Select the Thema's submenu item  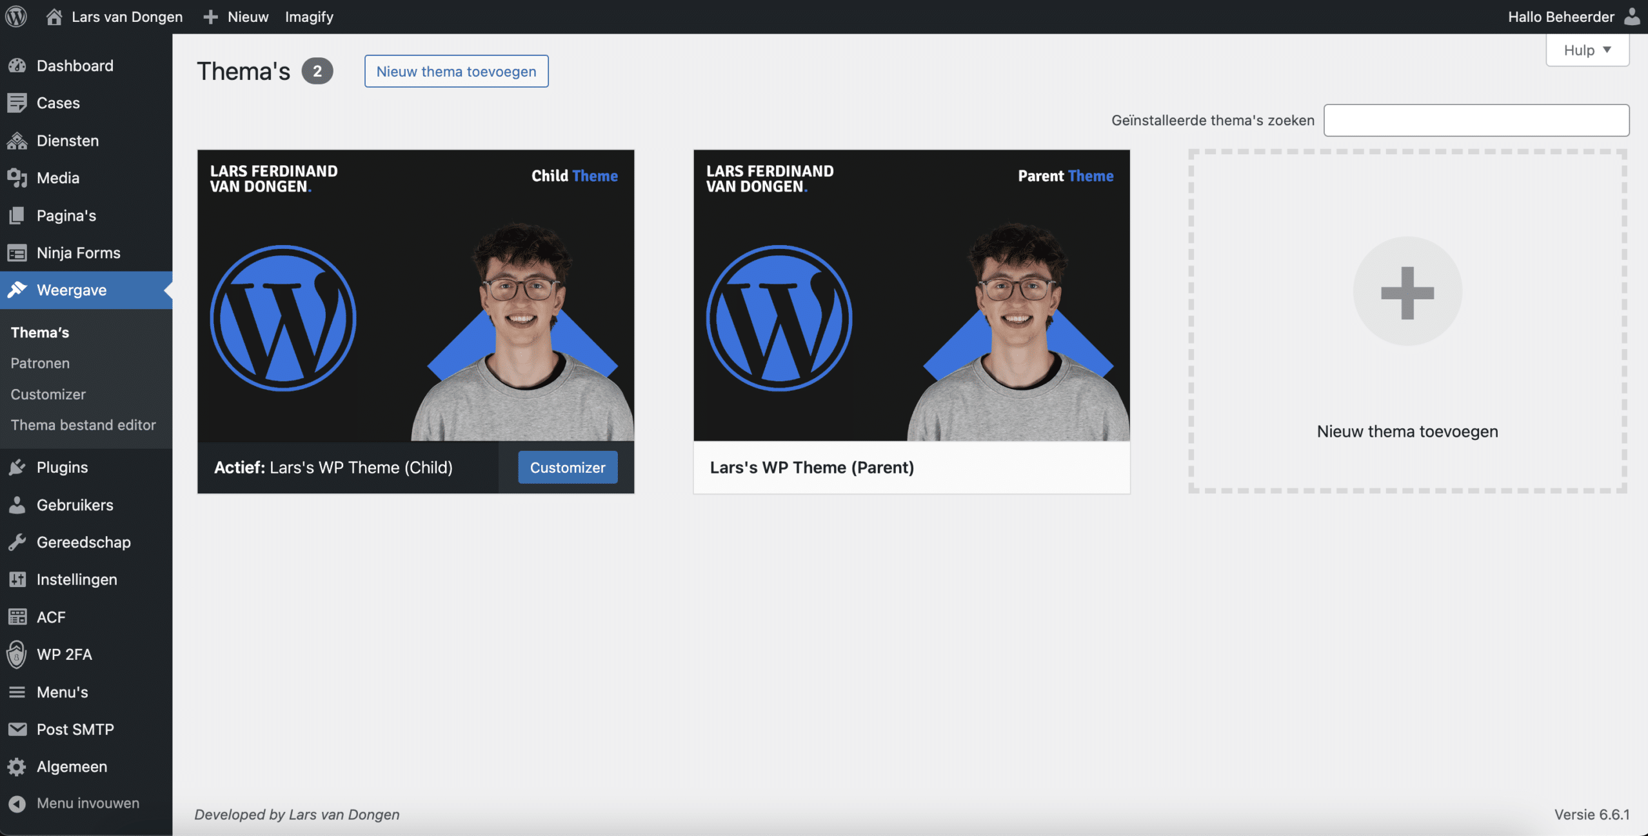(40, 333)
